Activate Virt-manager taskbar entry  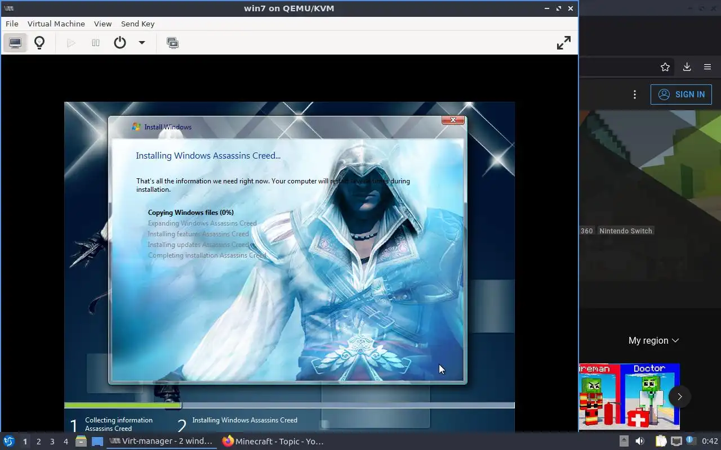pyautogui.click(x=162, y=442)
